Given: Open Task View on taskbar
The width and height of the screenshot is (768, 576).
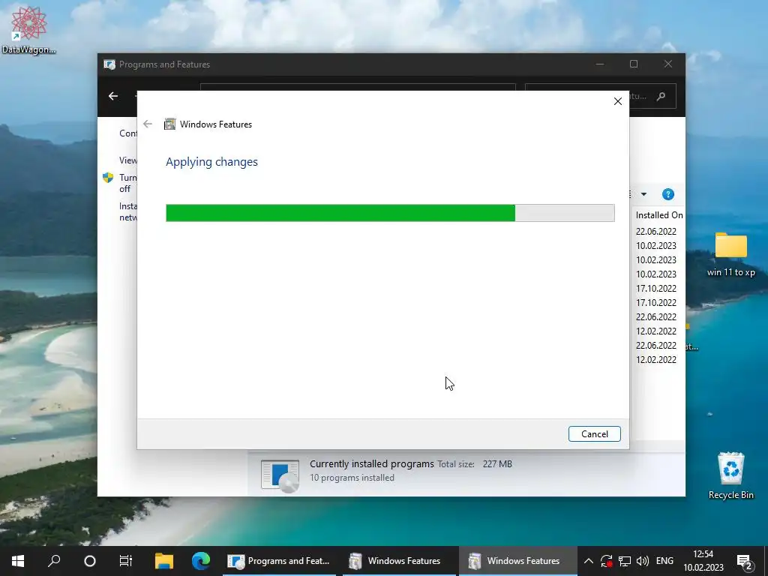Looking at the screenshot, I should click(126, 561).
